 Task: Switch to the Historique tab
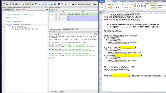[62, 92]
